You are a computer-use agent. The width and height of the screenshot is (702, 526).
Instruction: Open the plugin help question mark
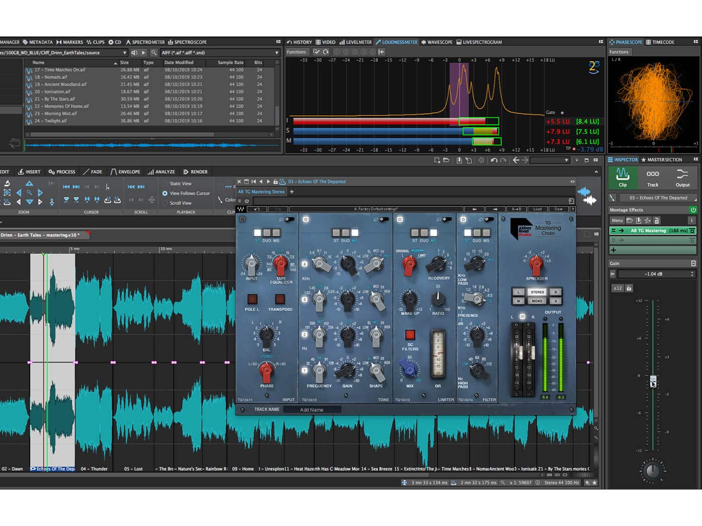coord(572,209)
